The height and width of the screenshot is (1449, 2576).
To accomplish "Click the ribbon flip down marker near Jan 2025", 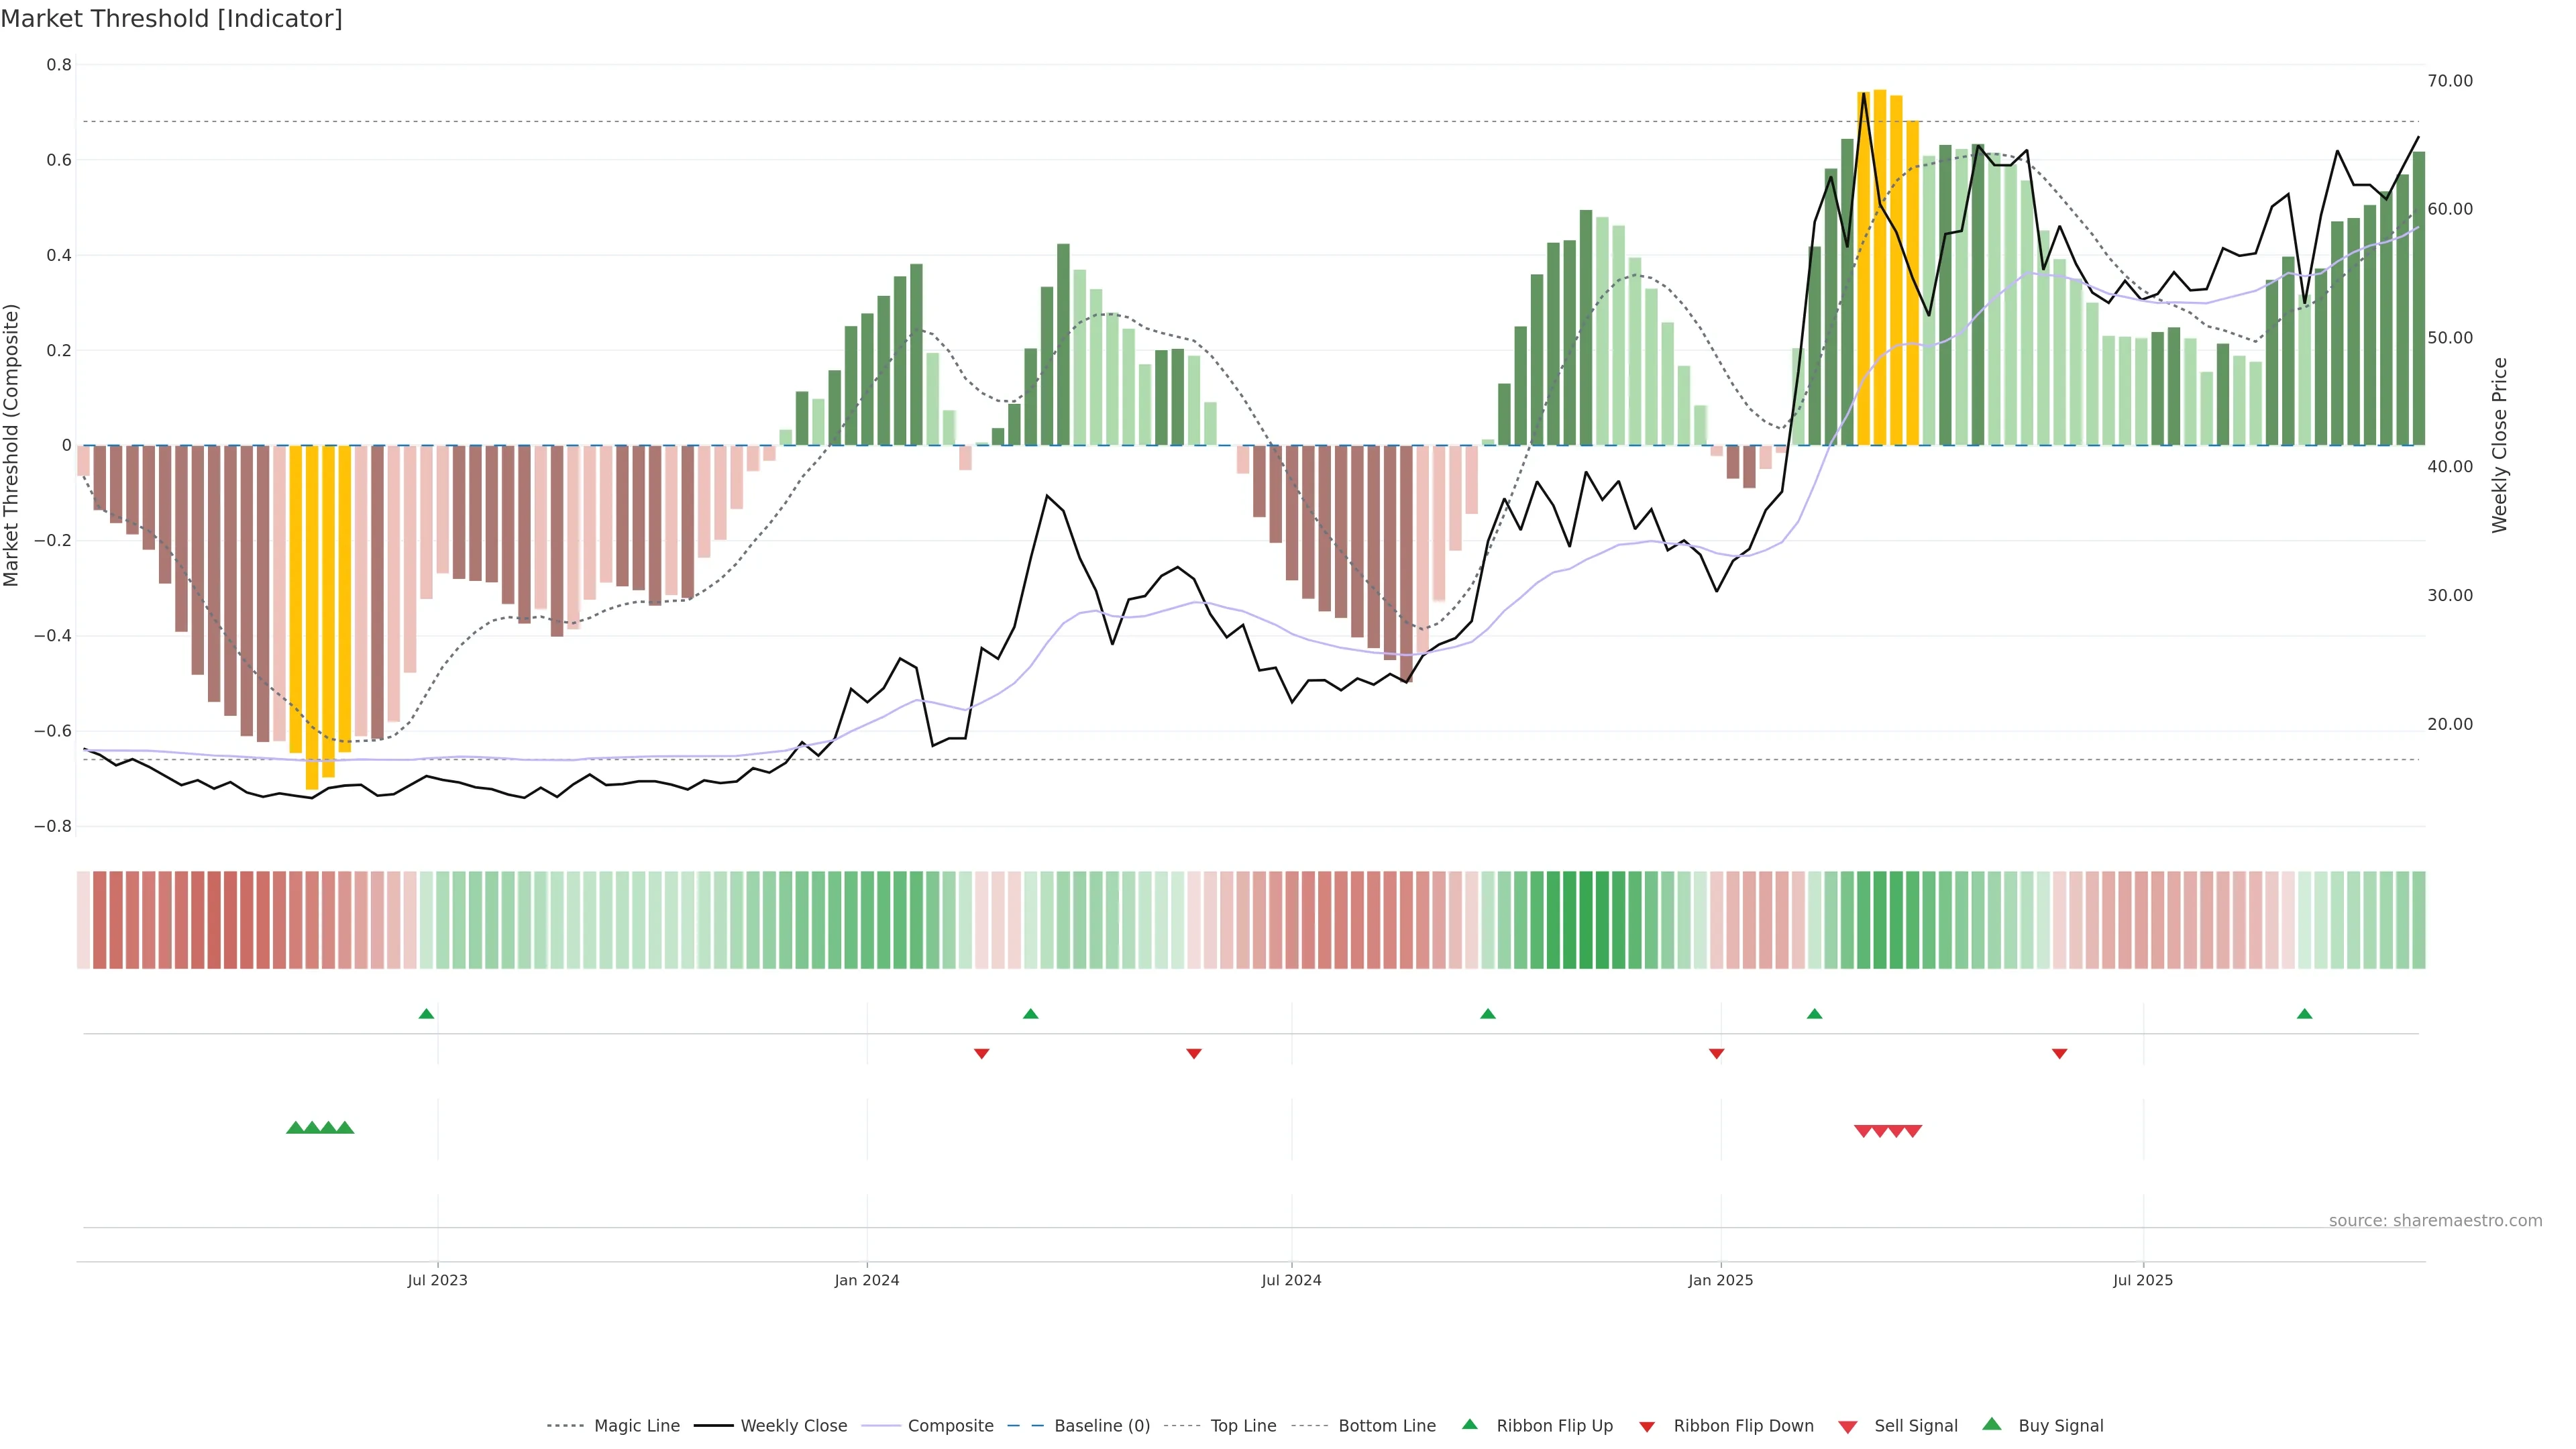I will 1716,1053.
